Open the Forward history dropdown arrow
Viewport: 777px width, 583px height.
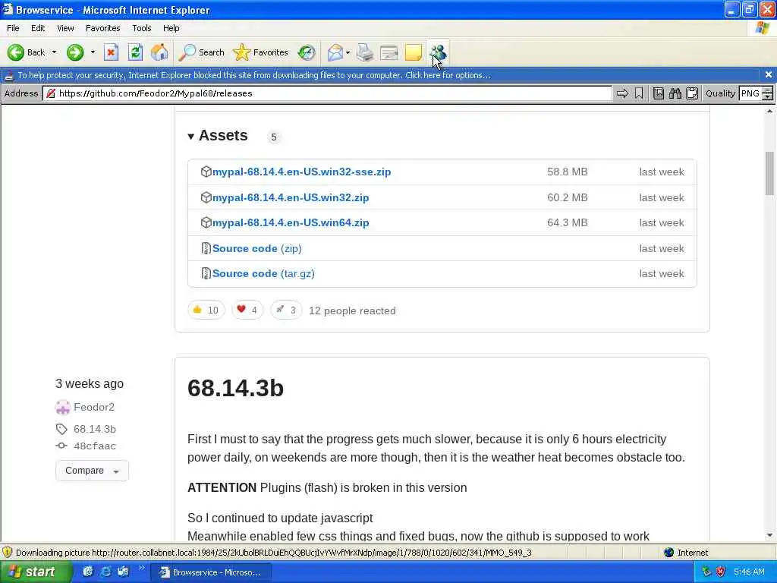tap(93, 52)
